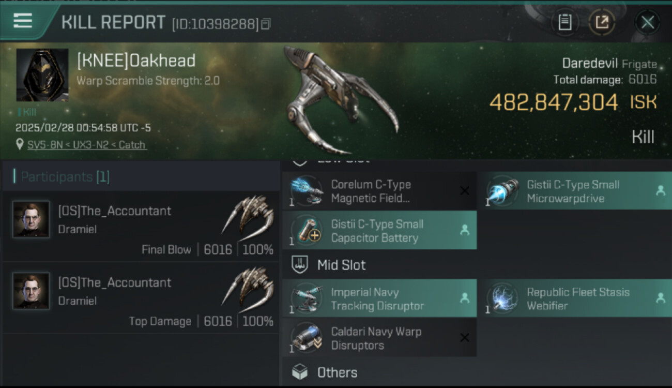672x388 pixels.
Task: Select the Top Damage participant row
Action: click(141, 298)
